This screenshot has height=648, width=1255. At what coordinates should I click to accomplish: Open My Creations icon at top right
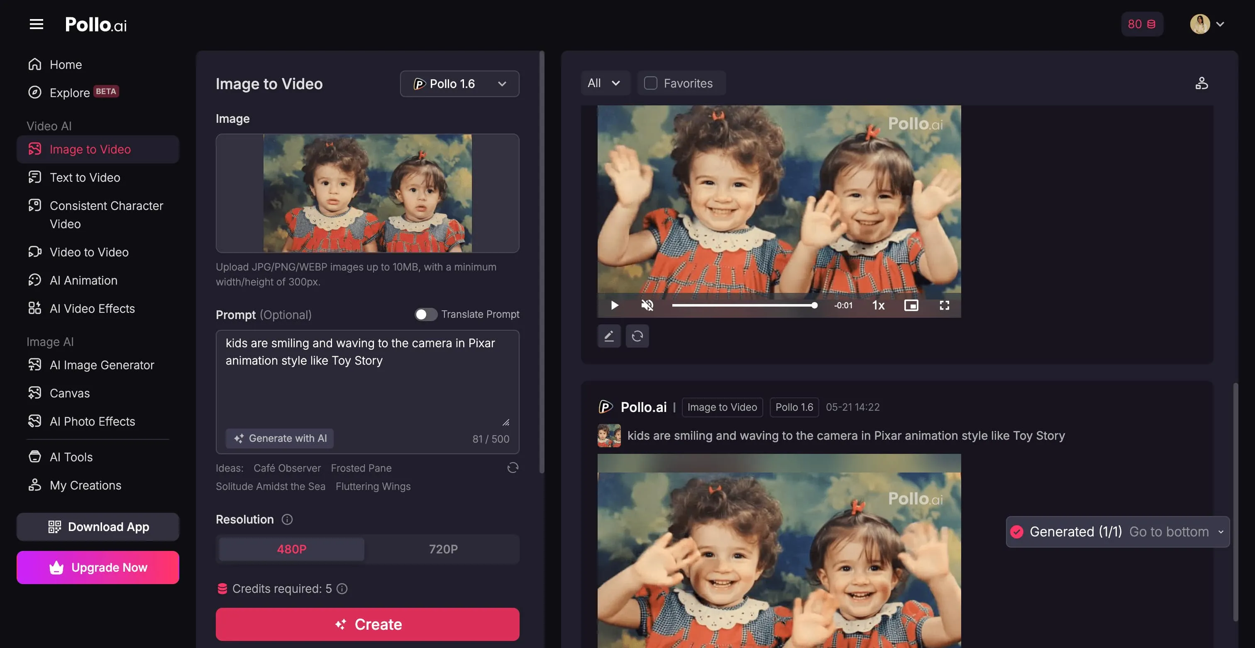(1201, 83)
